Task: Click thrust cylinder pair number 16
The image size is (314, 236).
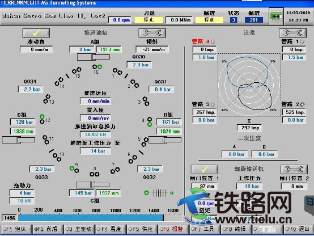Action: coord(97,66)
